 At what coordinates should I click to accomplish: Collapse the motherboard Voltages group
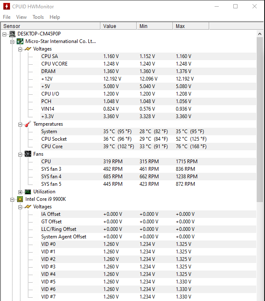20,50
